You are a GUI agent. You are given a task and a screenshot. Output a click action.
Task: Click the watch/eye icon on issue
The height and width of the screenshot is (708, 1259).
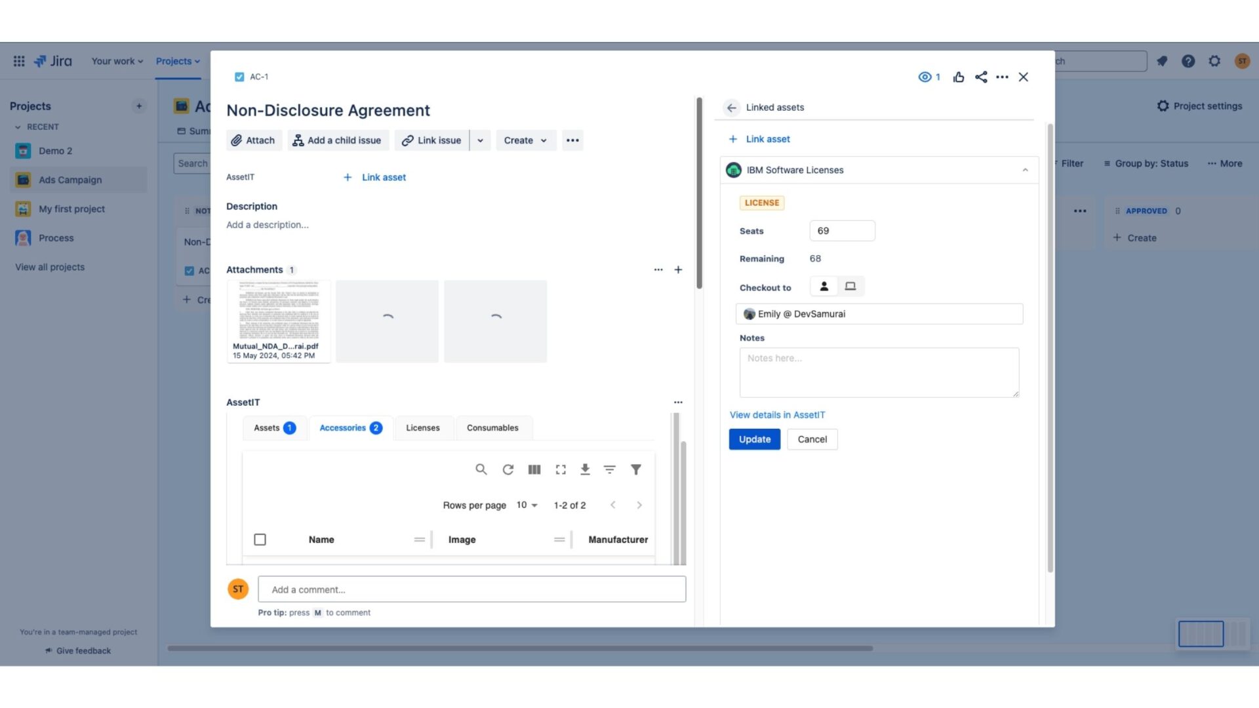pyautogui.click(x=923, y=77)
